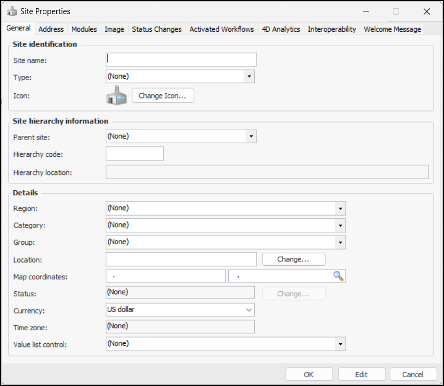Open the Value list control dropdown
Screen dimensions: 444x386
tap(340, 344)
